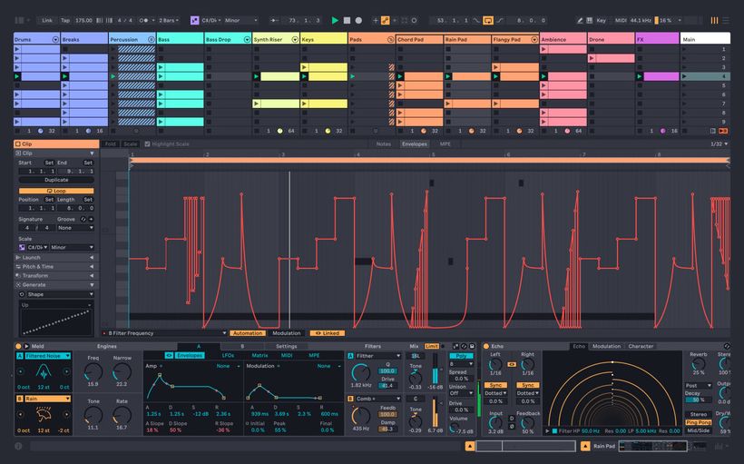Open the MPE tab in clip editor
The width and height of the screenshot is (744, 464).
445,143
